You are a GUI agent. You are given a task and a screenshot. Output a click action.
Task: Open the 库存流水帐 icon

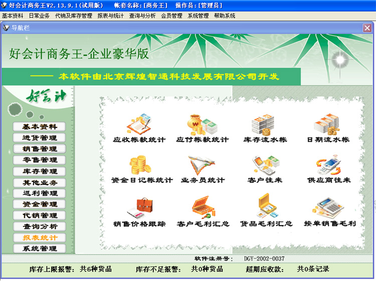pyautogui.click(x=263, y=125)
